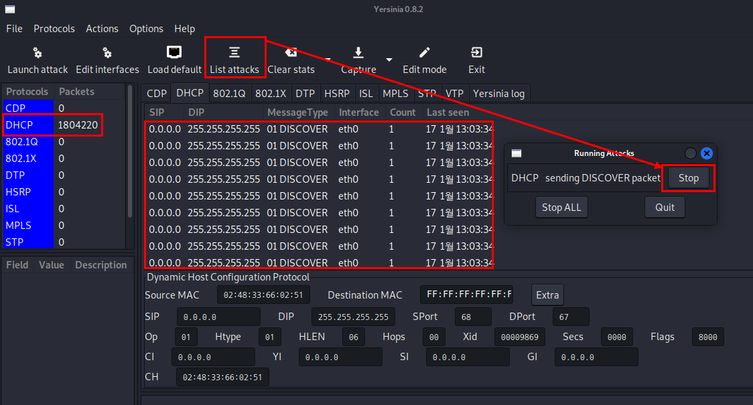Click the protocols list vertical scrollbar
Screen dimensions: 753x405
click(130, 151)
